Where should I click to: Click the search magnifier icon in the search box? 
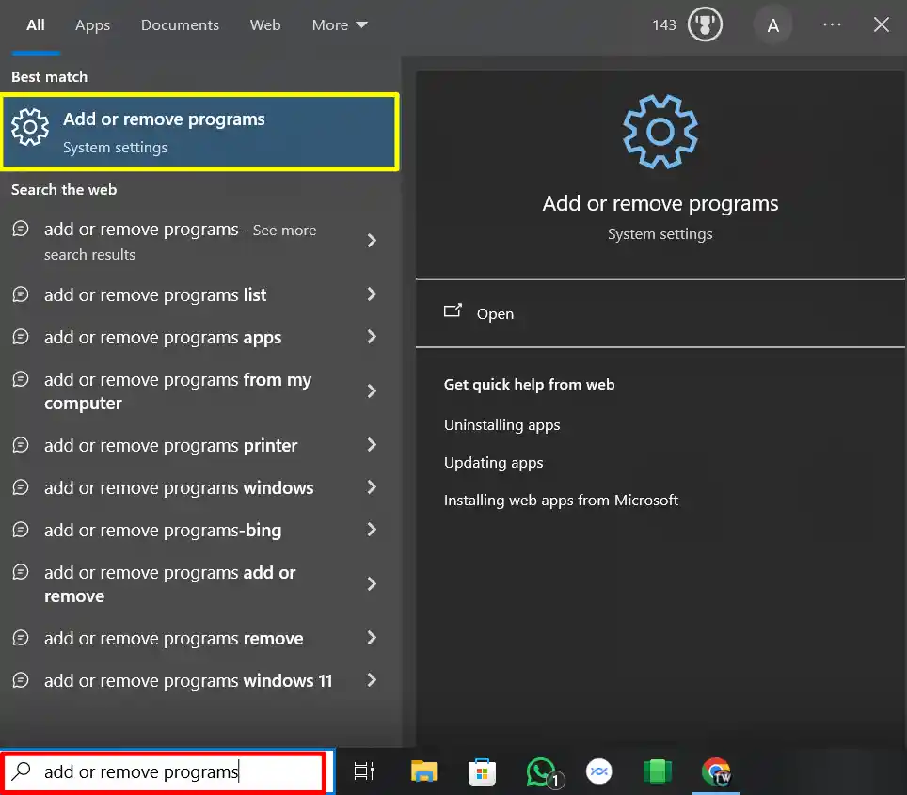point(21,771)
